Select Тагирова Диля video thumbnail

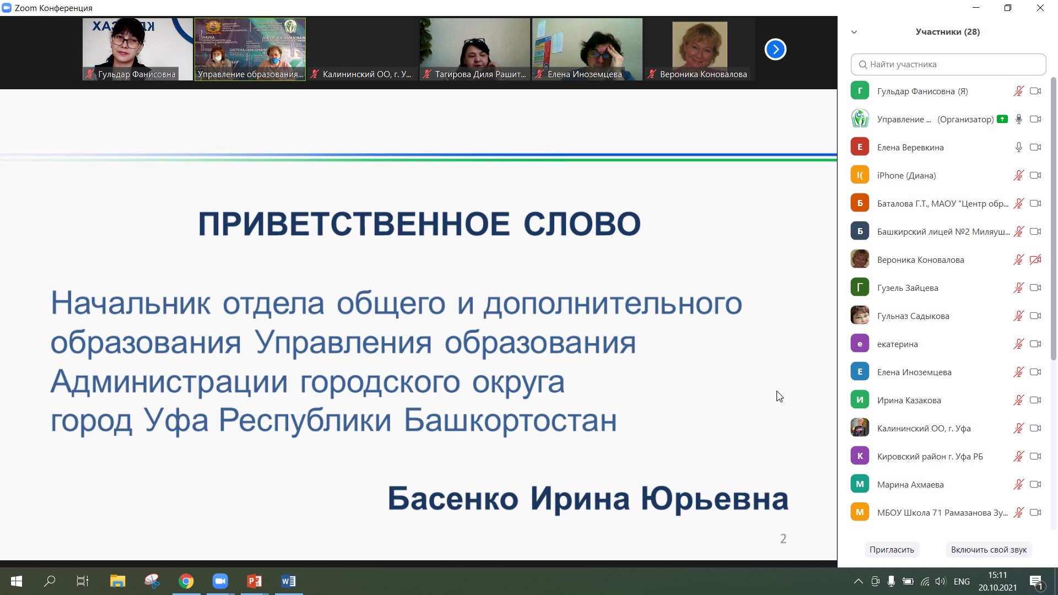point(474,50)
